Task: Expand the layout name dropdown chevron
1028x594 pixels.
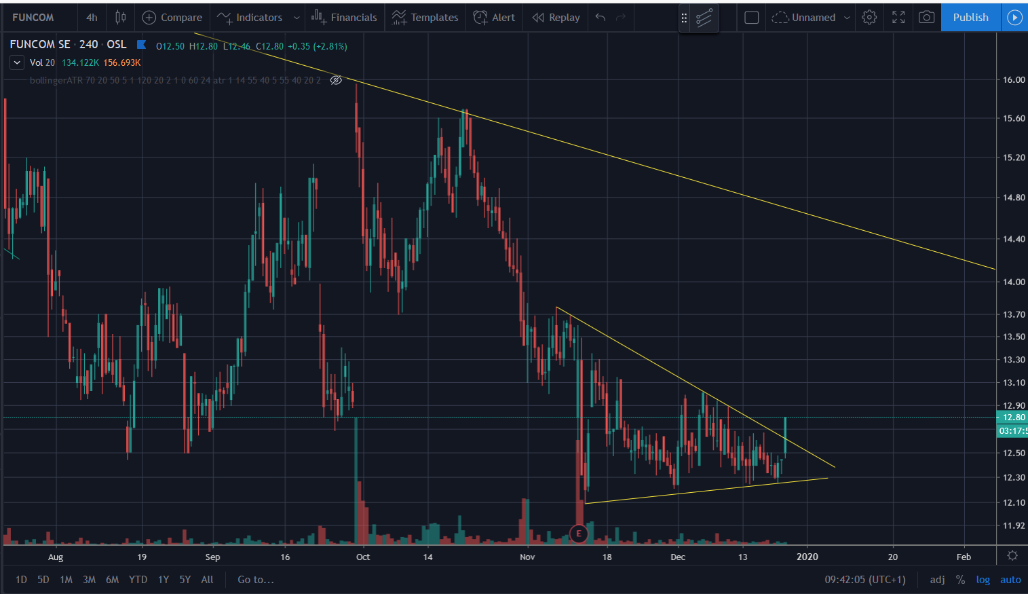Action: point(847,18)
